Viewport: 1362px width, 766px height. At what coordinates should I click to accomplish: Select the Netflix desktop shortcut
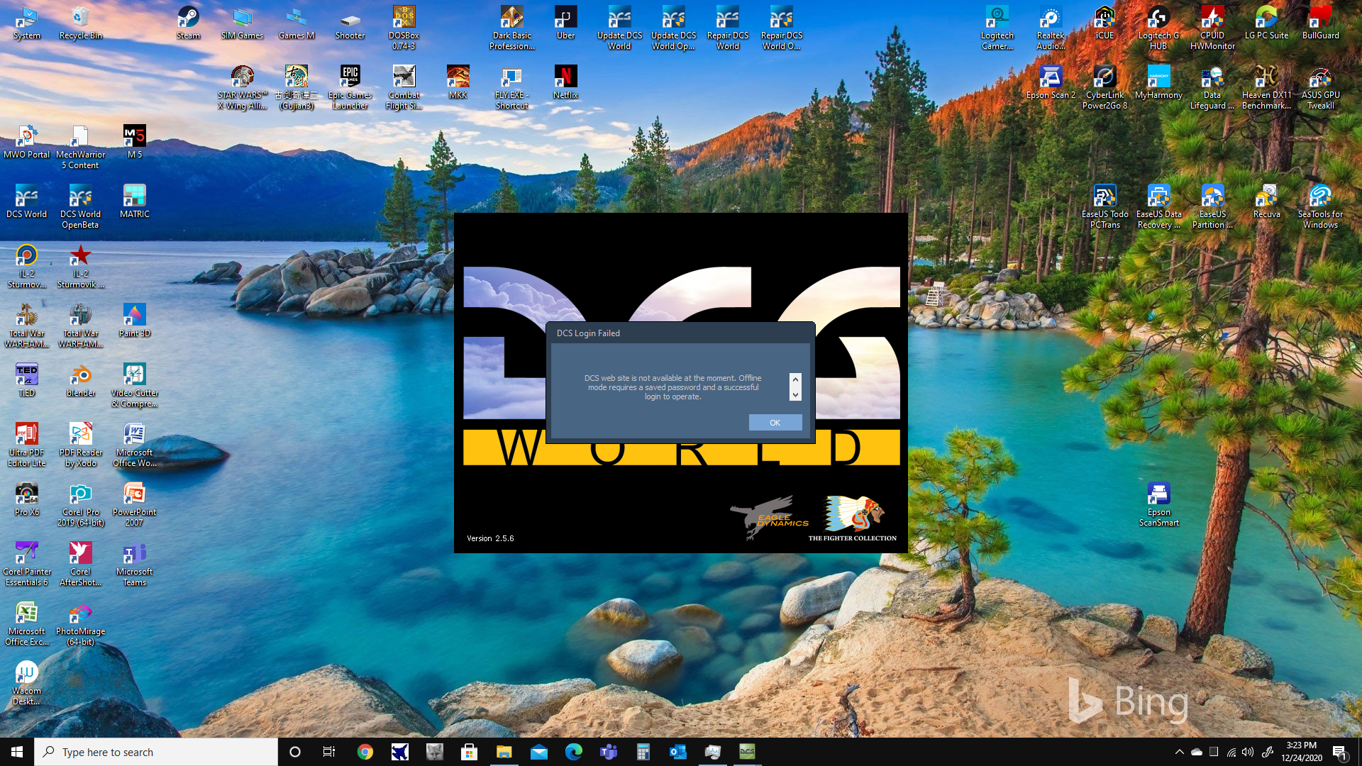coord(565,82)
